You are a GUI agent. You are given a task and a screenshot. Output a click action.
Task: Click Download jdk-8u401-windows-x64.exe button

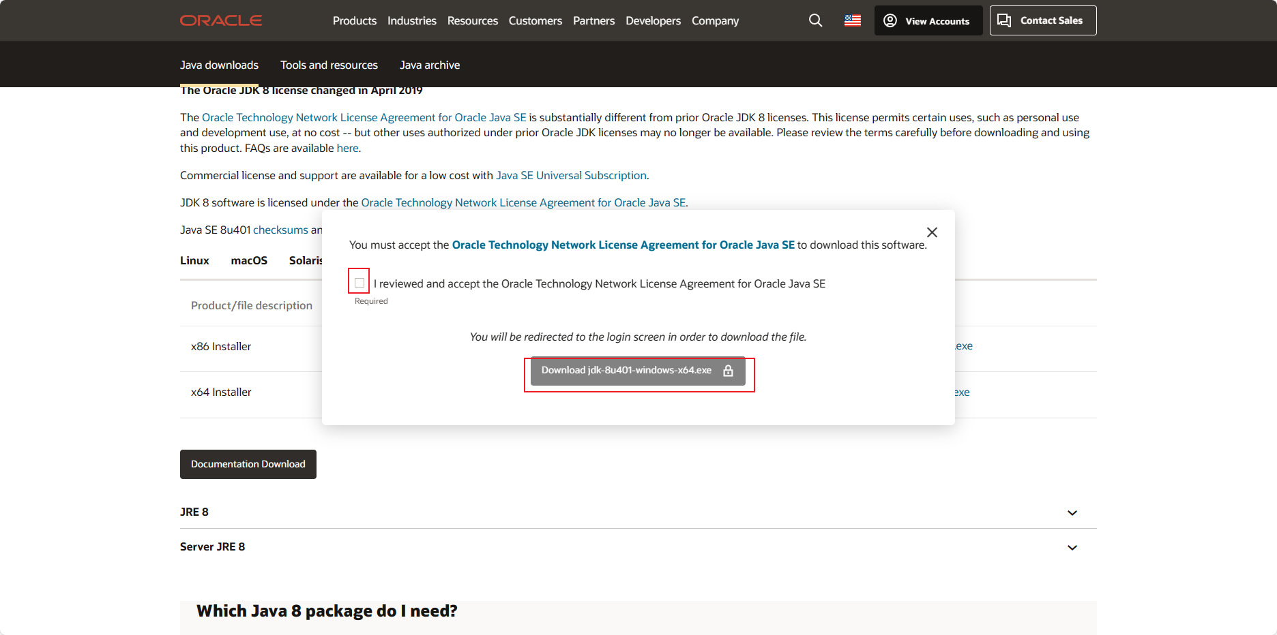pyautogui.click(x=638, y=371)
